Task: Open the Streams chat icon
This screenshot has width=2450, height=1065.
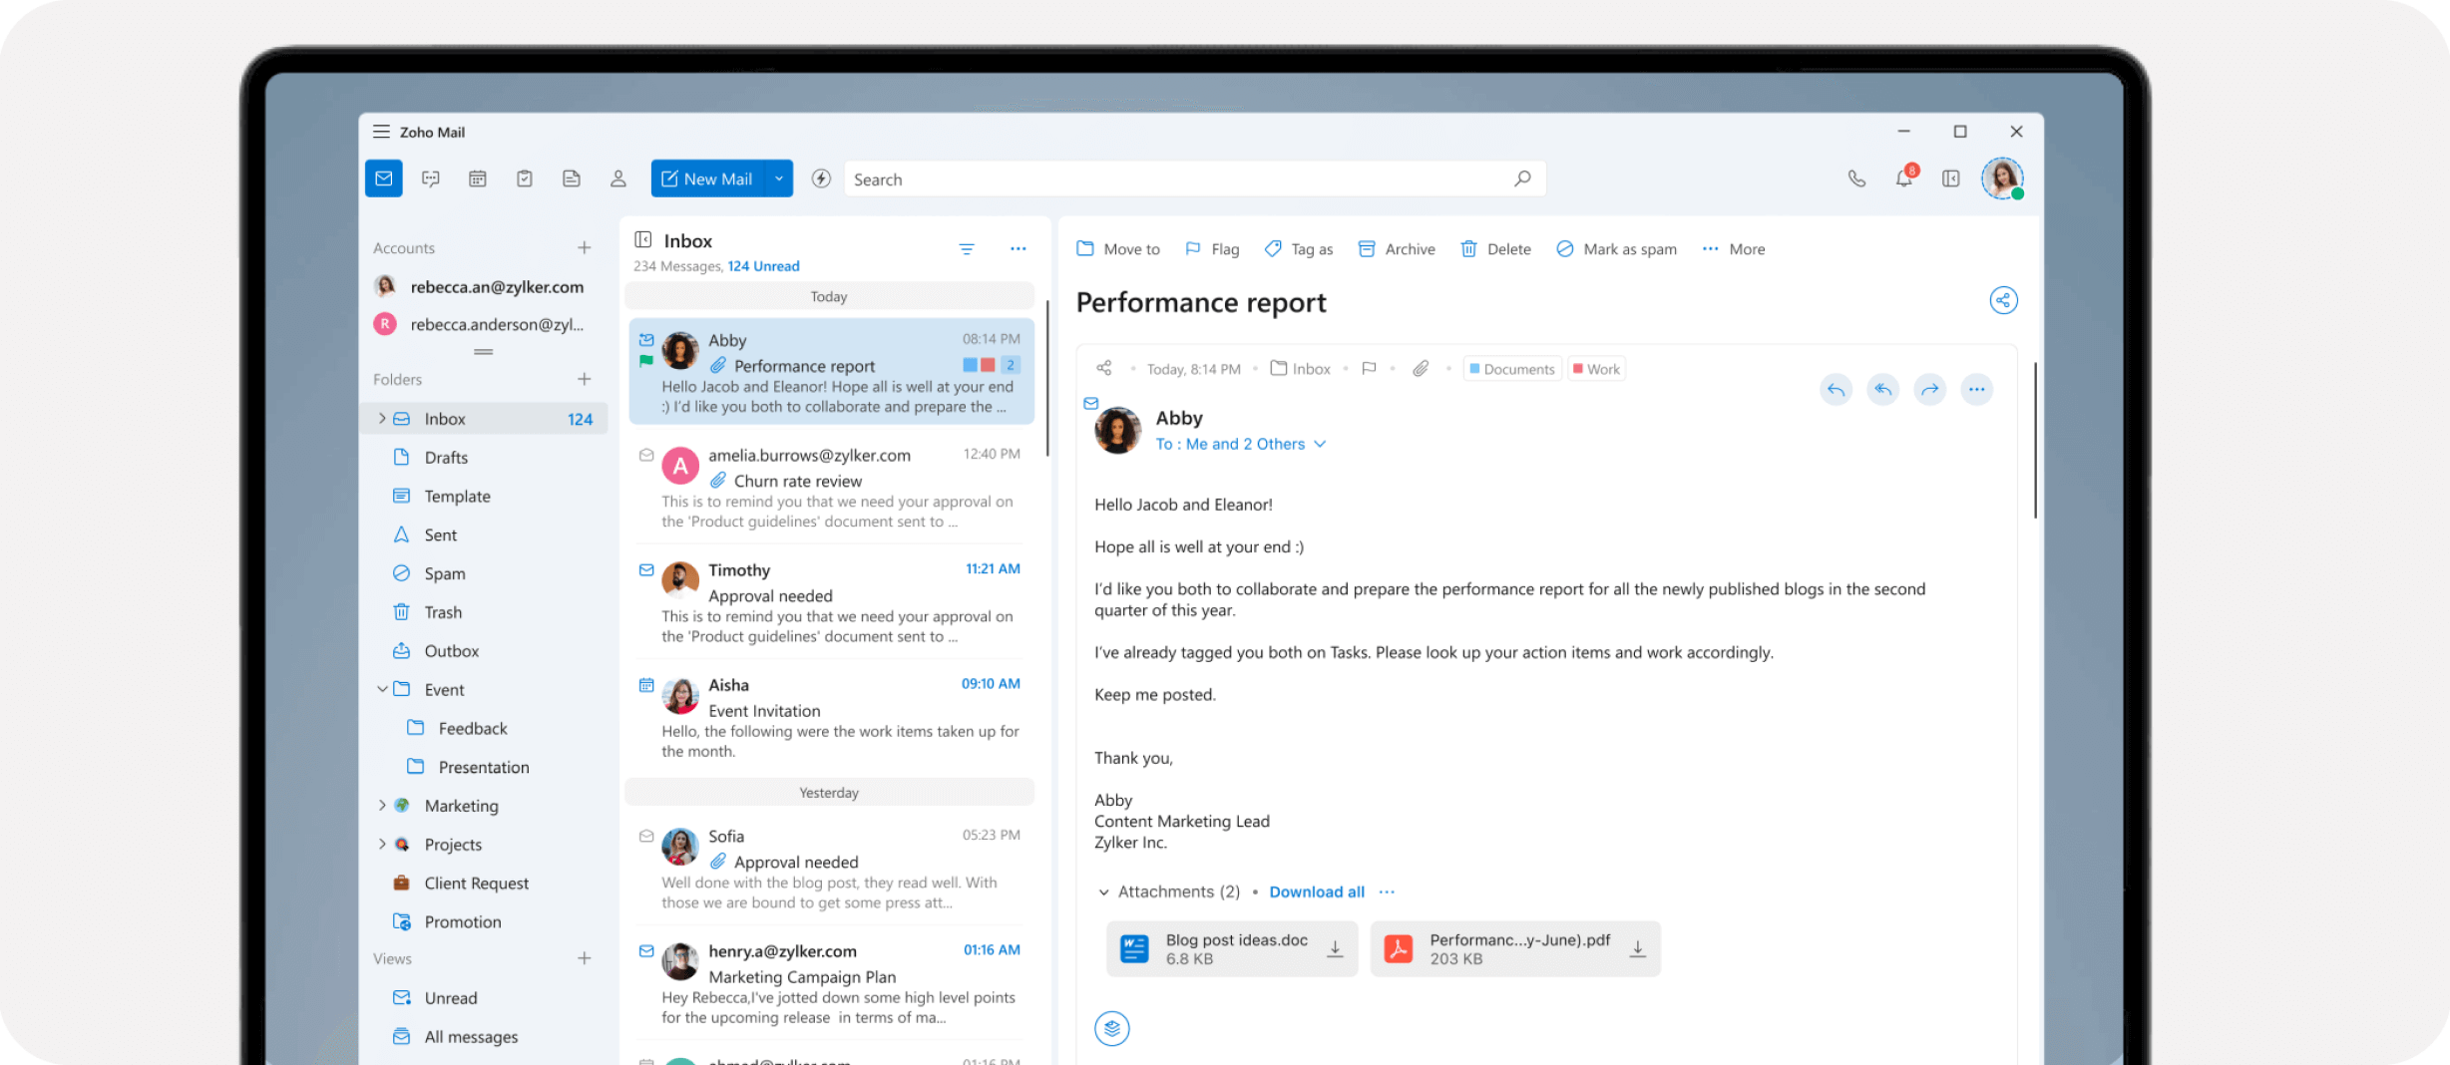Action: (431, 178)
